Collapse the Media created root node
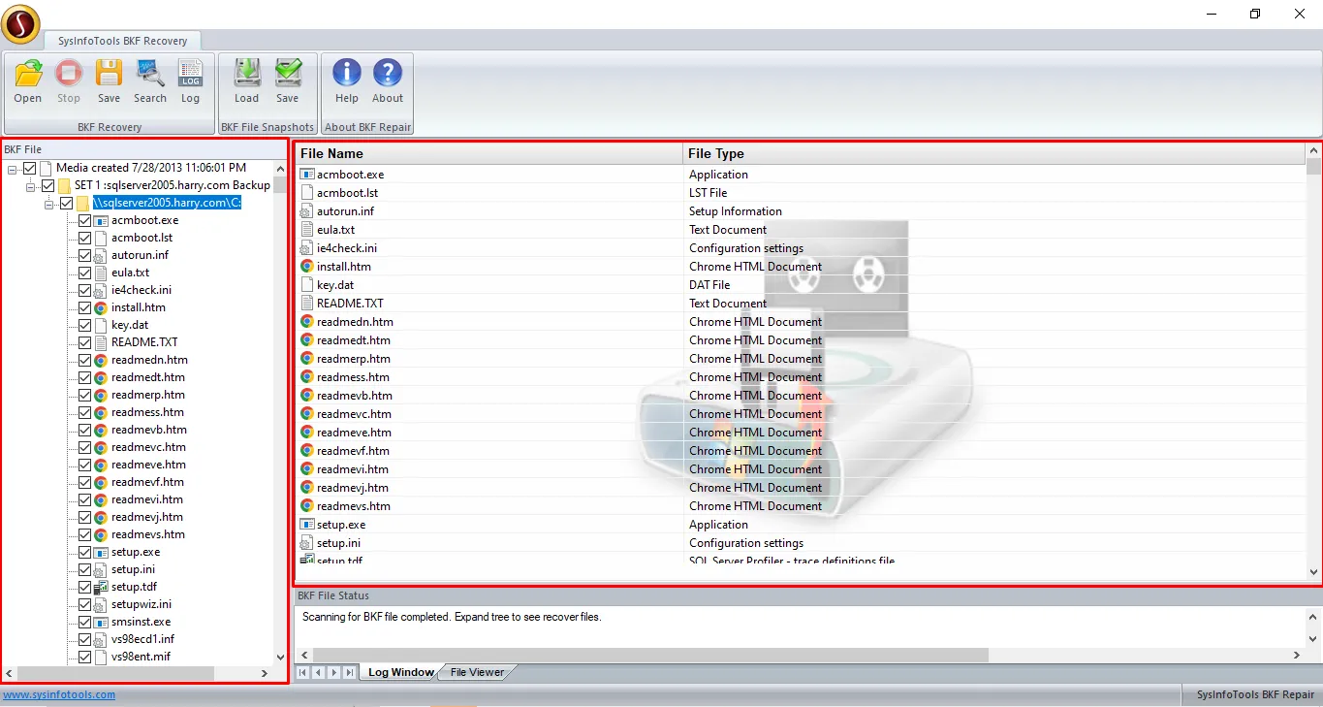The image size is (1323, 707). [13, 169]
